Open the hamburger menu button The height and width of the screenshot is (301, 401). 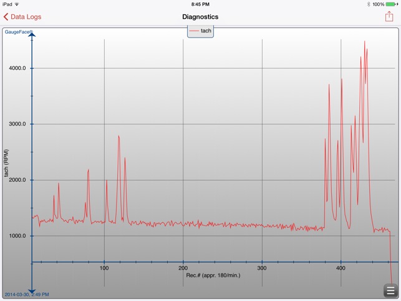click(390, 291)
